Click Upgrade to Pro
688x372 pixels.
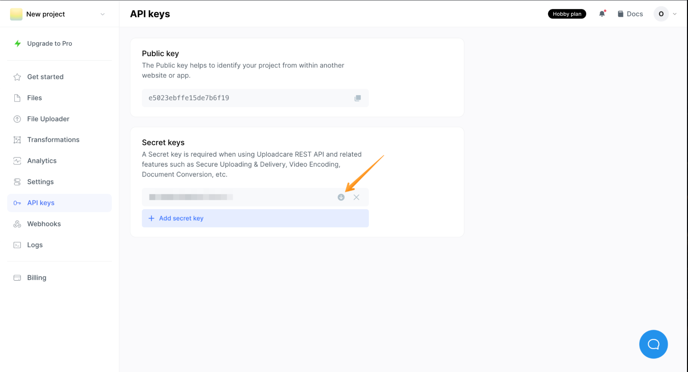coord(50,43)
